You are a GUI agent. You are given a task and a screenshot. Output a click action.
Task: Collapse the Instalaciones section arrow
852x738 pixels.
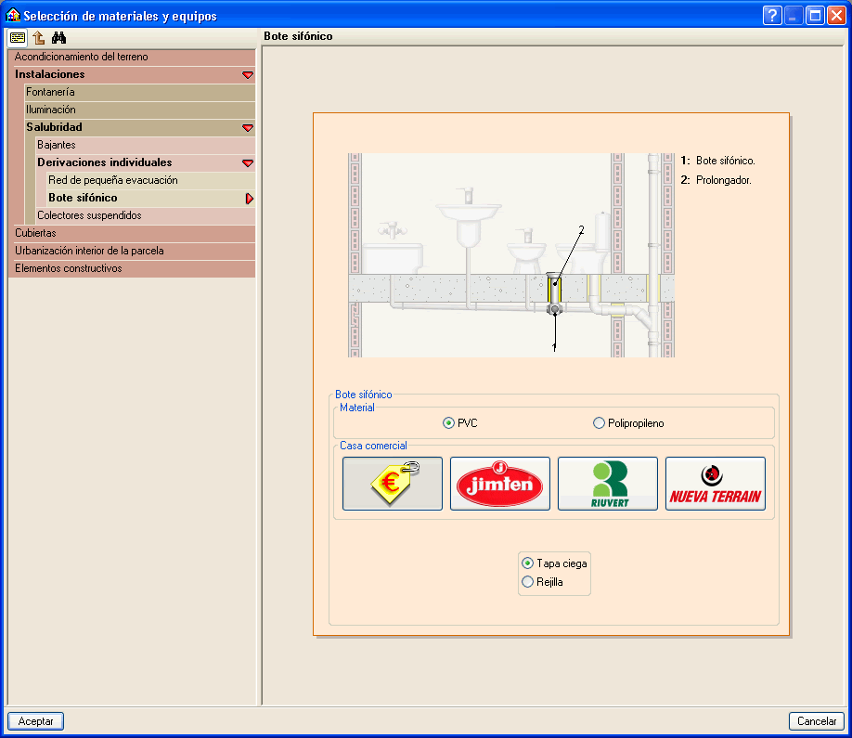pos(248,74)
